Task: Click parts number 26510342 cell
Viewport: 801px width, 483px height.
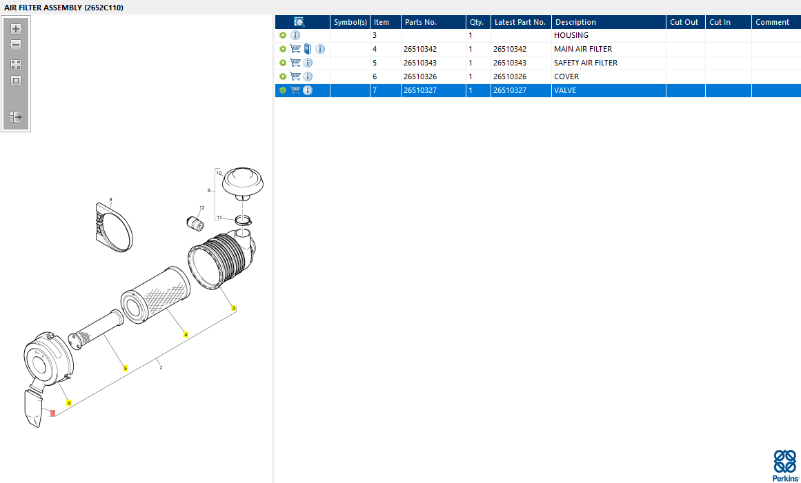Action: click(433, 49)
